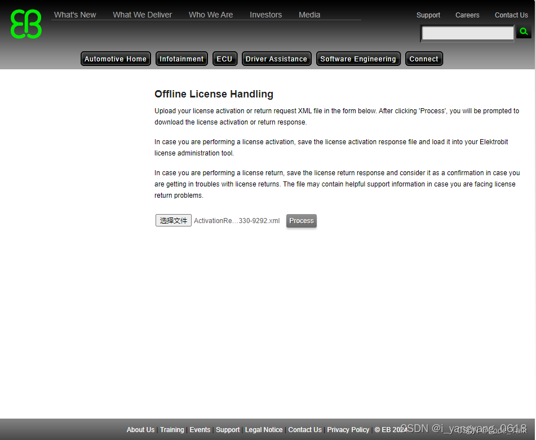The height and width of the screenshot is (440, 536).
Task: Open the Investors menu item
Action: (x=265, y=15)
